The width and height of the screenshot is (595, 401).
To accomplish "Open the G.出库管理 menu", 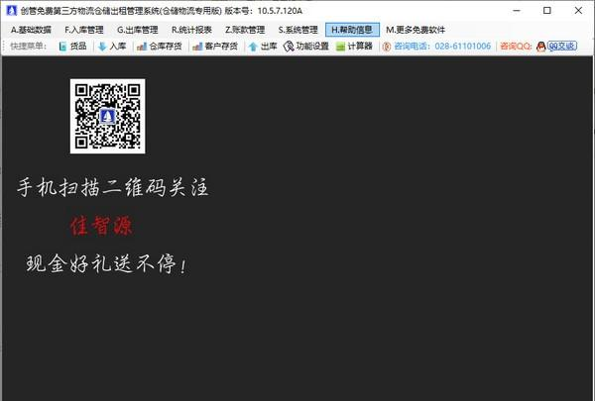I will pyautogui.click(x=138, y=30).
